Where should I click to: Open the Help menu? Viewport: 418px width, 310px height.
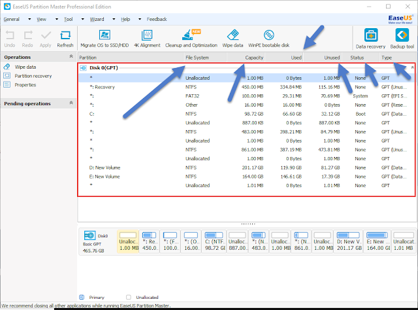point(125,19)
